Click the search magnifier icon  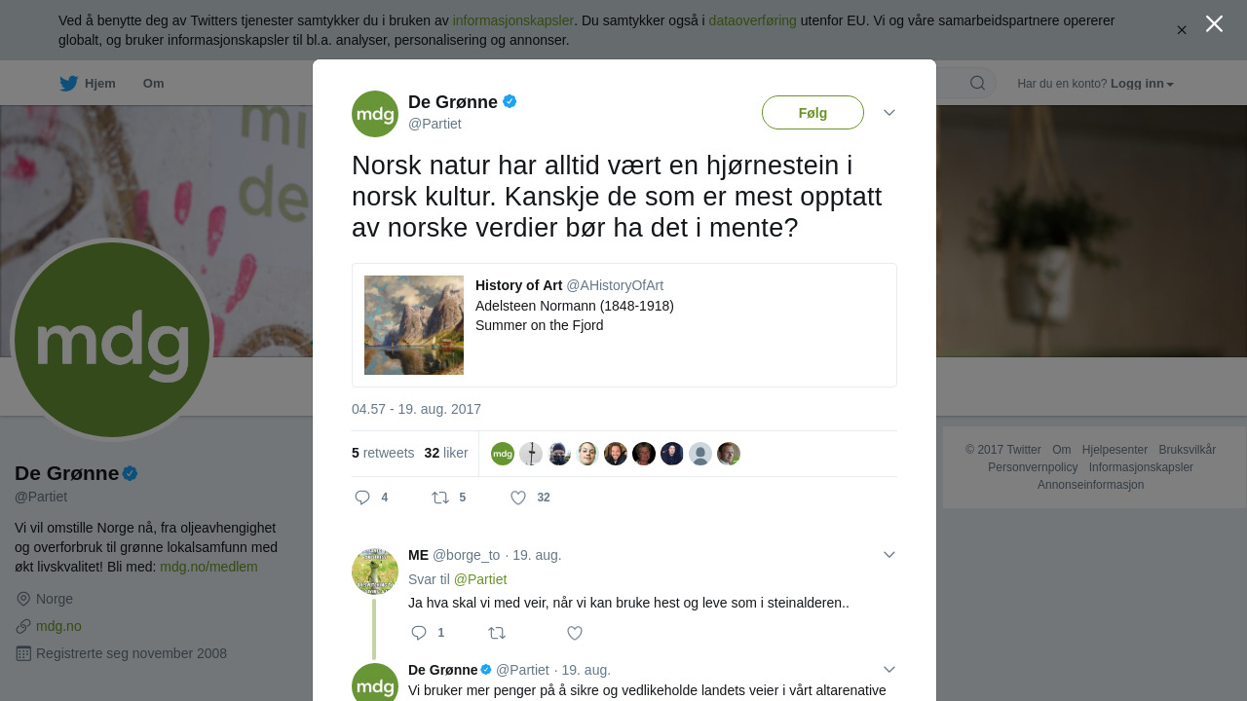pyautogui.click(x=977, y=83)
